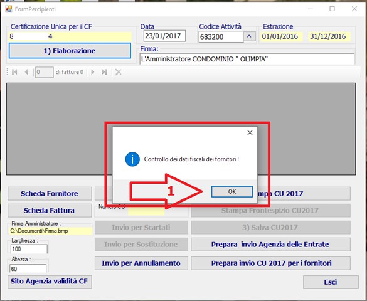Viewport: 367px width, 301px height.
Task: Delete record with navigator X icon
Action: 119,72
